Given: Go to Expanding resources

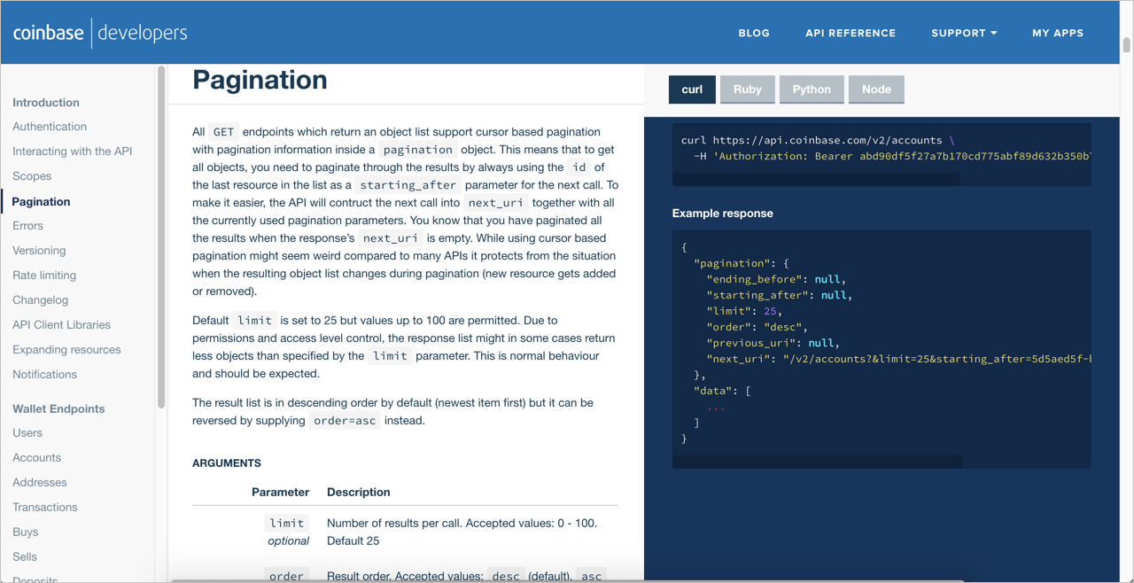Looking at the screenshot, I should (x=66, y=350).
